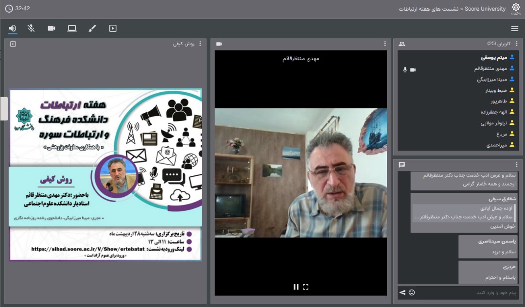Open chat panel three-dot options menu
Image resolution: width=525 pixels, height=307 pixels.
(x=517, y=165)
